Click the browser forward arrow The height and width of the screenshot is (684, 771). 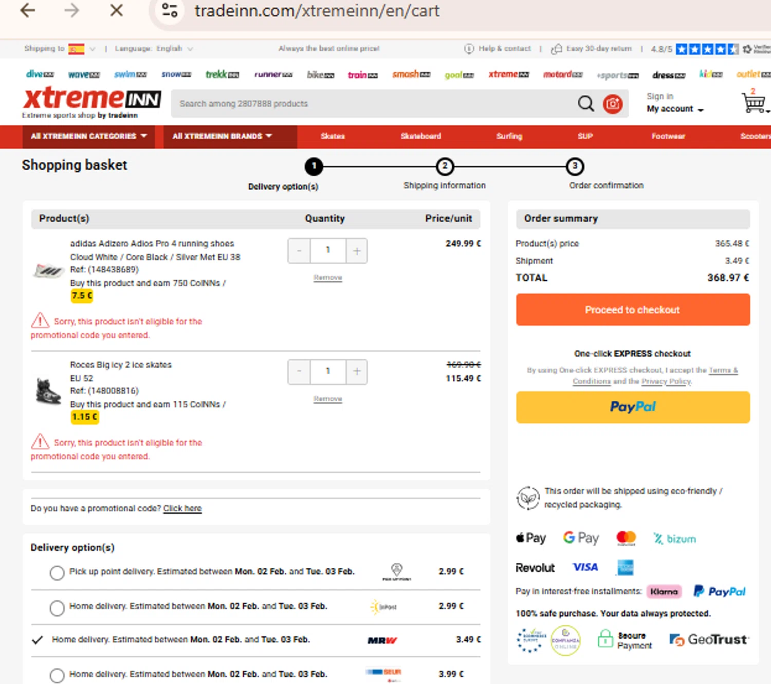tap(72, 10)
